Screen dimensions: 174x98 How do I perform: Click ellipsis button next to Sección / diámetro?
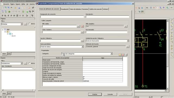click(82, 41)
